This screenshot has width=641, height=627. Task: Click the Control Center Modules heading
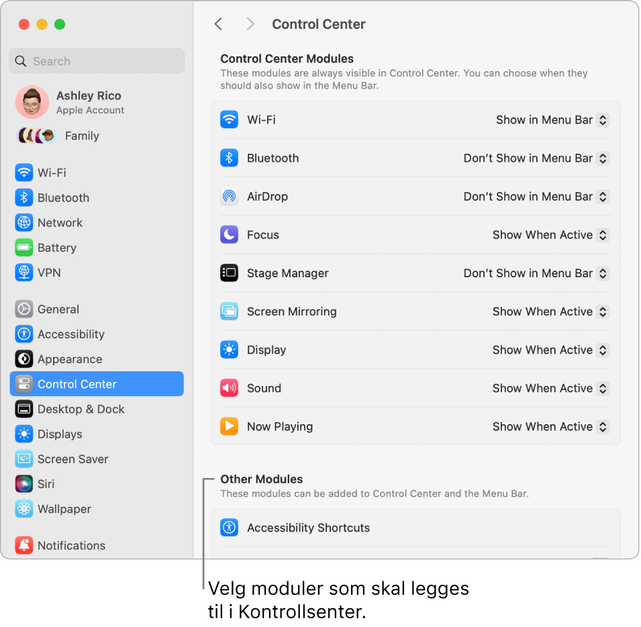287,58
